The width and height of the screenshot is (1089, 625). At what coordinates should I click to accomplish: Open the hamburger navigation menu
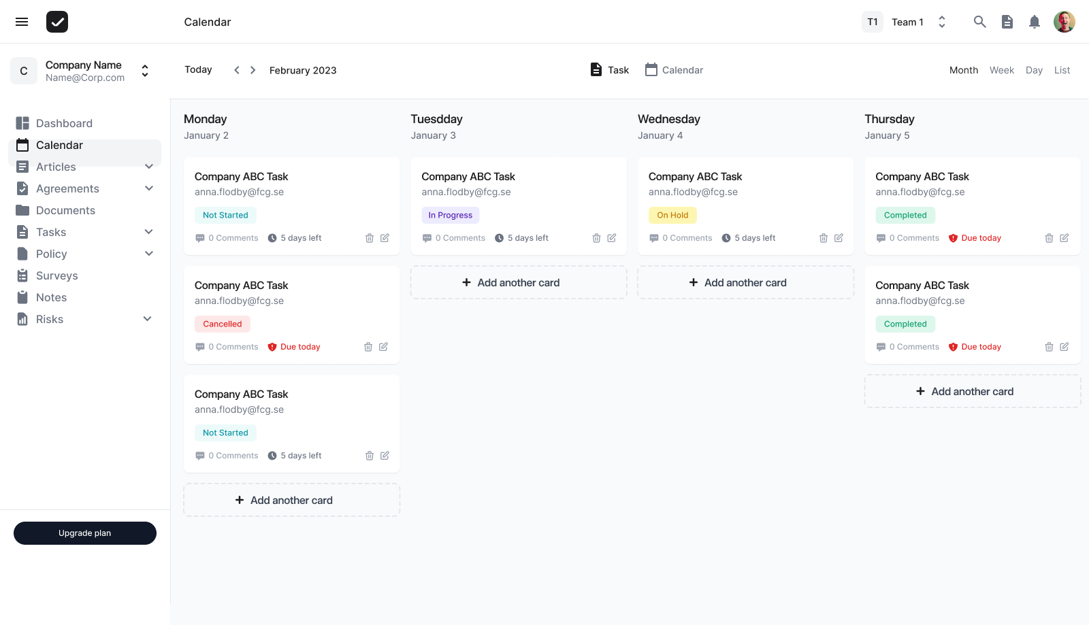tap(21, 21)
